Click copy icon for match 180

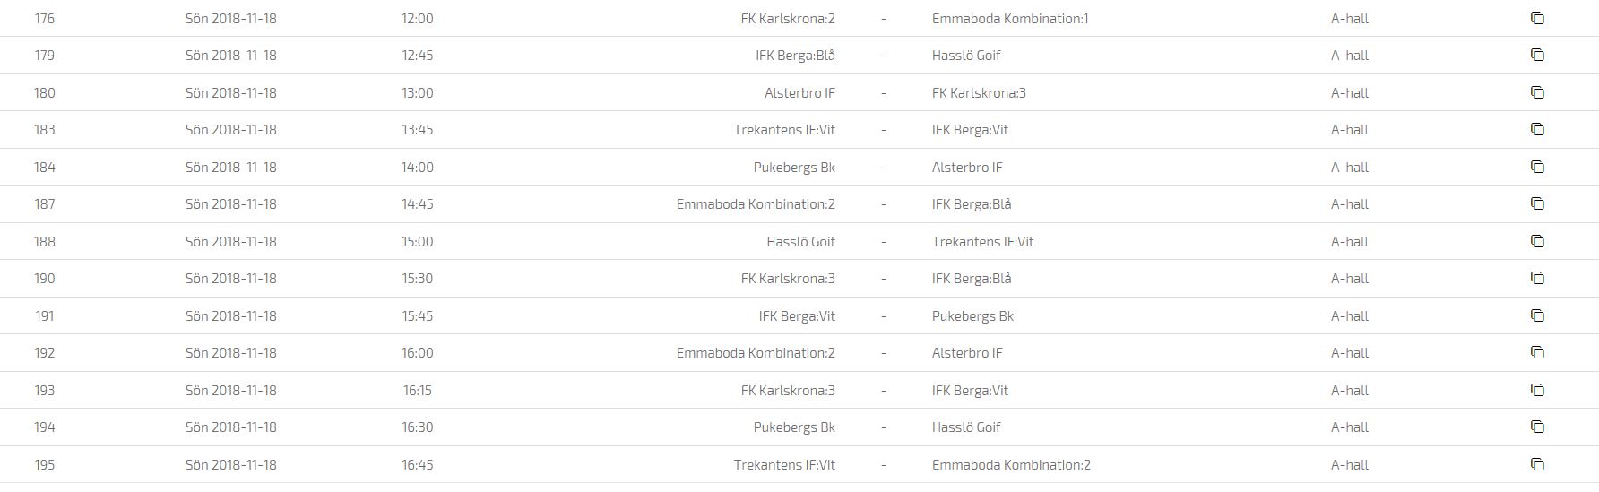click(x=1537, y=92)
